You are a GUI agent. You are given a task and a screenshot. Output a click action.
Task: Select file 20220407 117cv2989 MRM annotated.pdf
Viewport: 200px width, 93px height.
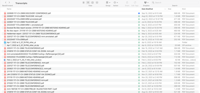point(24,19)
